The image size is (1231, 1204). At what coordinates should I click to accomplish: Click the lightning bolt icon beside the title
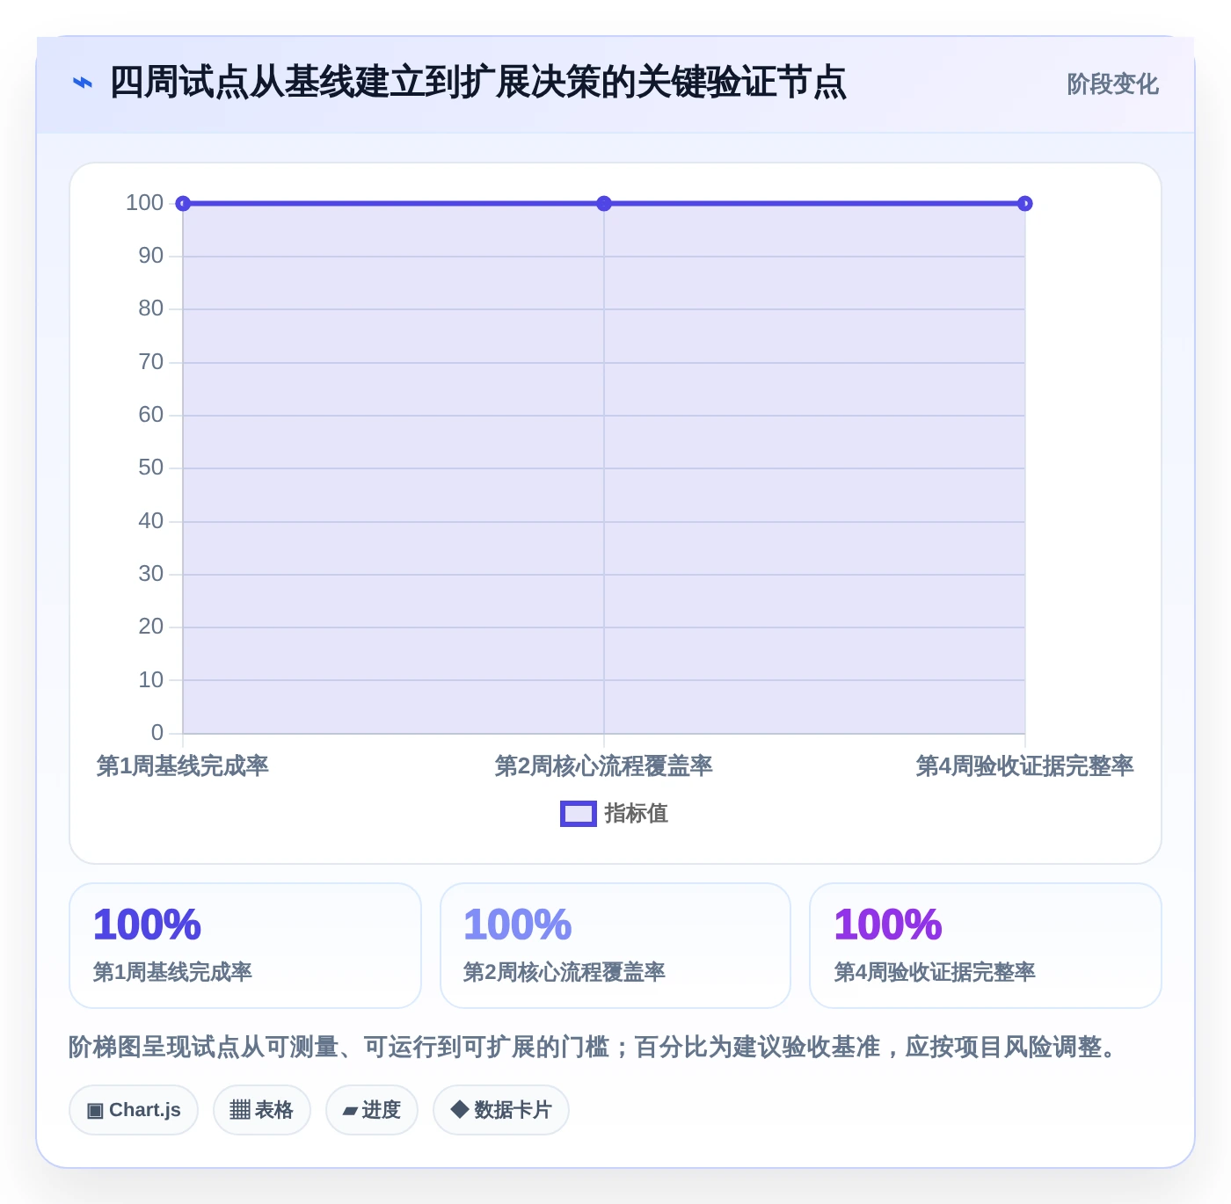tap(83, 83)
